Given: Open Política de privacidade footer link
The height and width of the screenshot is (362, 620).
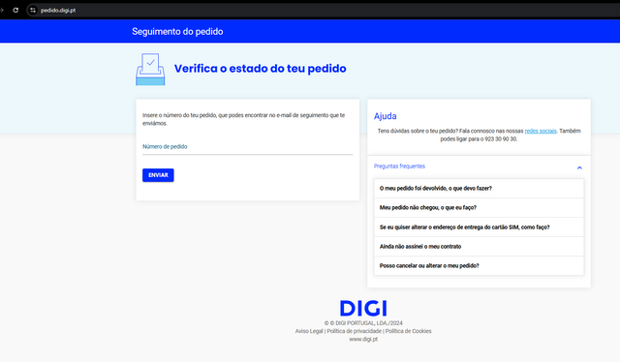Looking at the screenshot, I should (x=354, y=331).
